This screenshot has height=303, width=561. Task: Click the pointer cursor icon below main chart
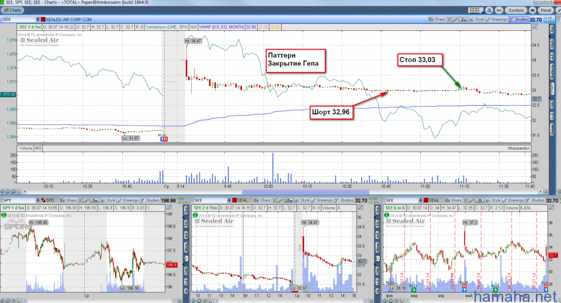click(x=19, y=191)
